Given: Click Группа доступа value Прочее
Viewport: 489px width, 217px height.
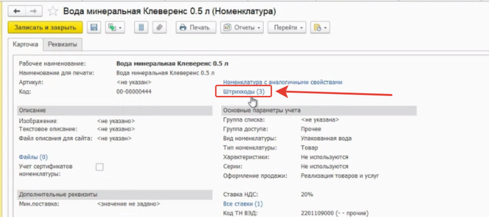Looking at the screenshot, I should 311,129.
